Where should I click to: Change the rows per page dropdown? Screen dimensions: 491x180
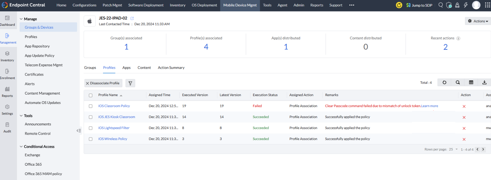click(453, 150)
